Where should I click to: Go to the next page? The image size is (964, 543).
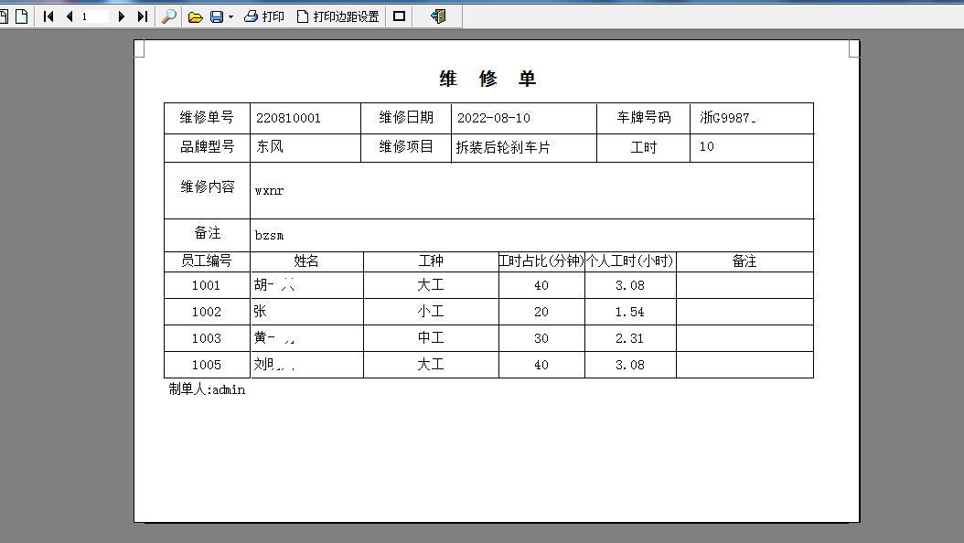(x=121, y=16)
